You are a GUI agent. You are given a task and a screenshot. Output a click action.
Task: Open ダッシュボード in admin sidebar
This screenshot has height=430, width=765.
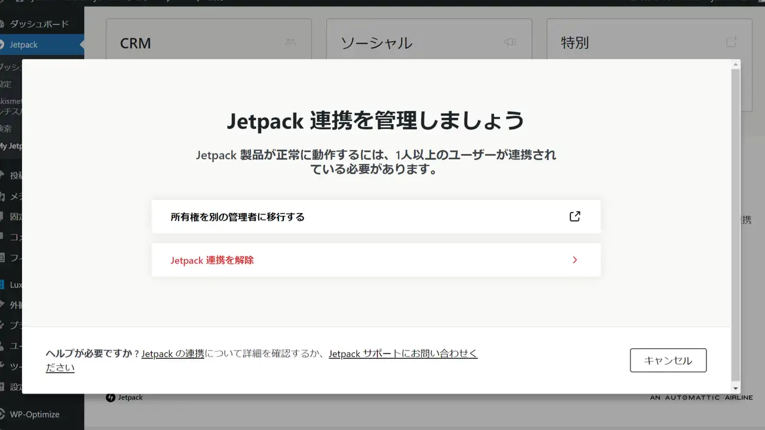[x=39, y=24]
